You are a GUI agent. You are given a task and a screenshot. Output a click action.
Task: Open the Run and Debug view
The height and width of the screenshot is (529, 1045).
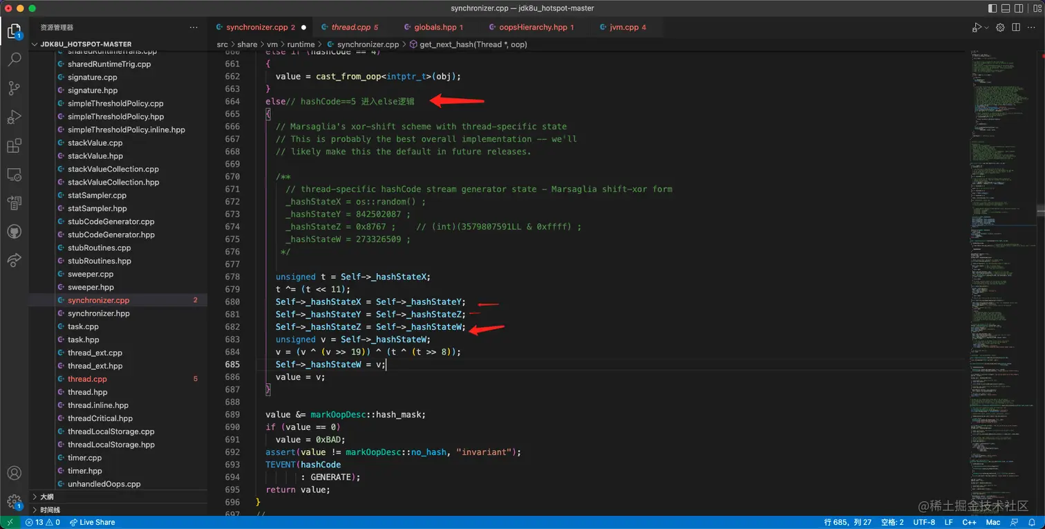pyautogui.click(x=14, y=118)
